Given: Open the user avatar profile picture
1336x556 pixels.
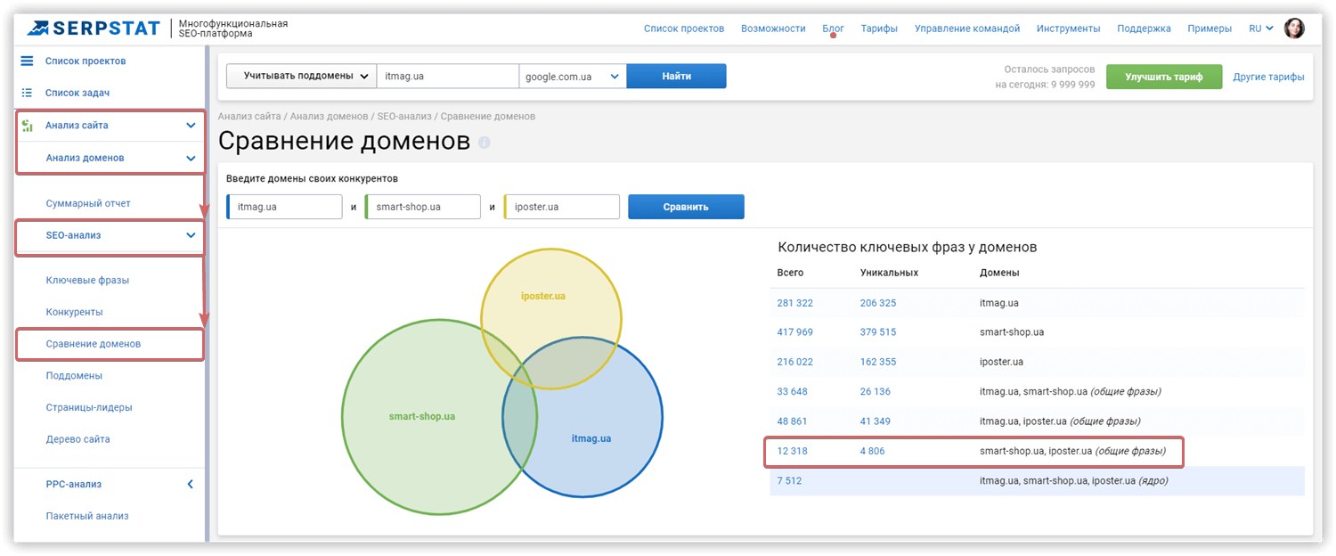Looking at the screenshot, I should click(1294, 29).
